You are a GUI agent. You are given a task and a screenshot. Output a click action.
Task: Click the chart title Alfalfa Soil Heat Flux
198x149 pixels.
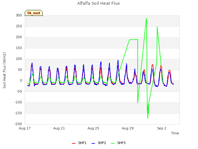(98, 3)
